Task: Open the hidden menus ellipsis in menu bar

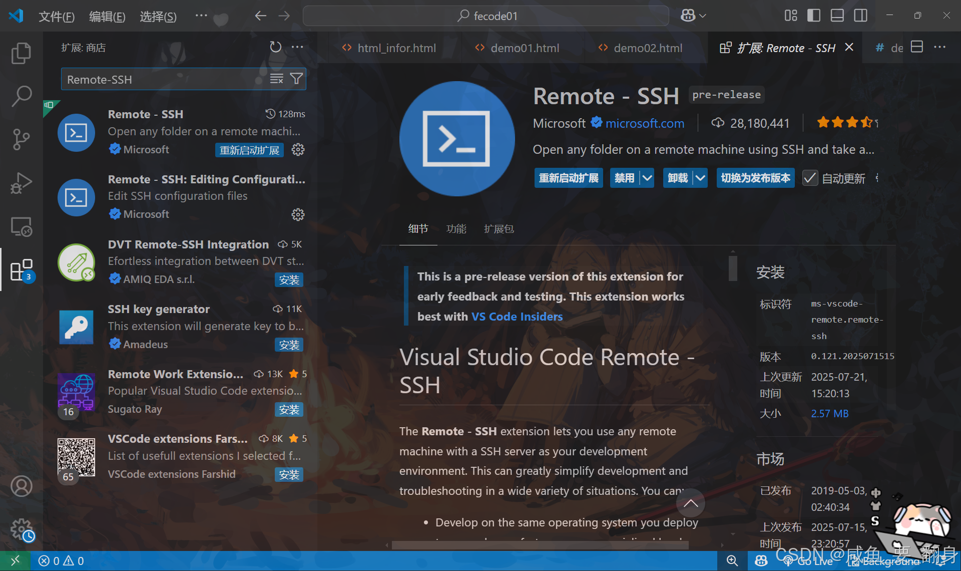Action: pos(201,16)
